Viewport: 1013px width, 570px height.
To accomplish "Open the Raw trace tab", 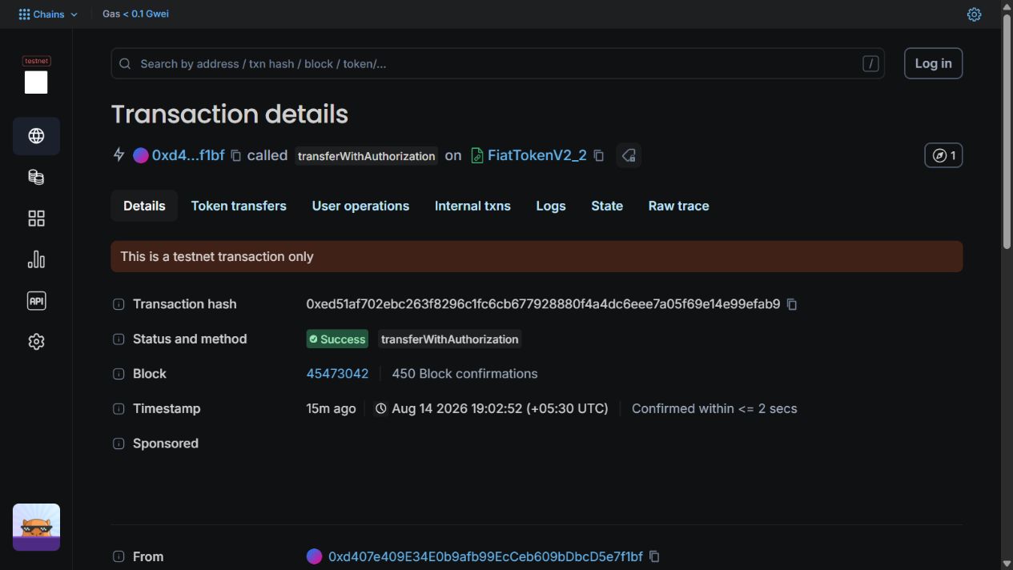I will pyautogui.click(x=678, y=206).
